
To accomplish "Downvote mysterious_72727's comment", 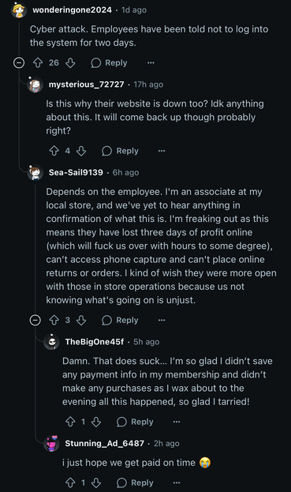I will point(81,151).
